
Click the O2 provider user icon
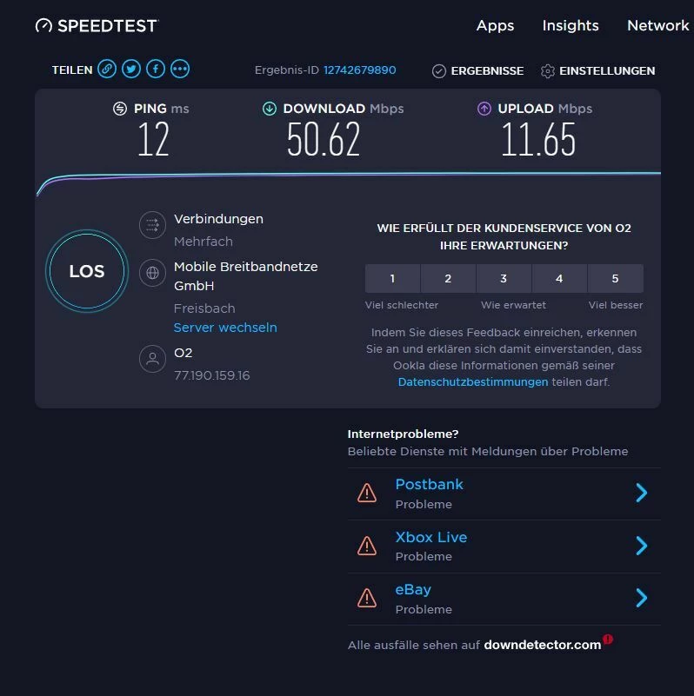pyautogui.click(x=152, y=359)
